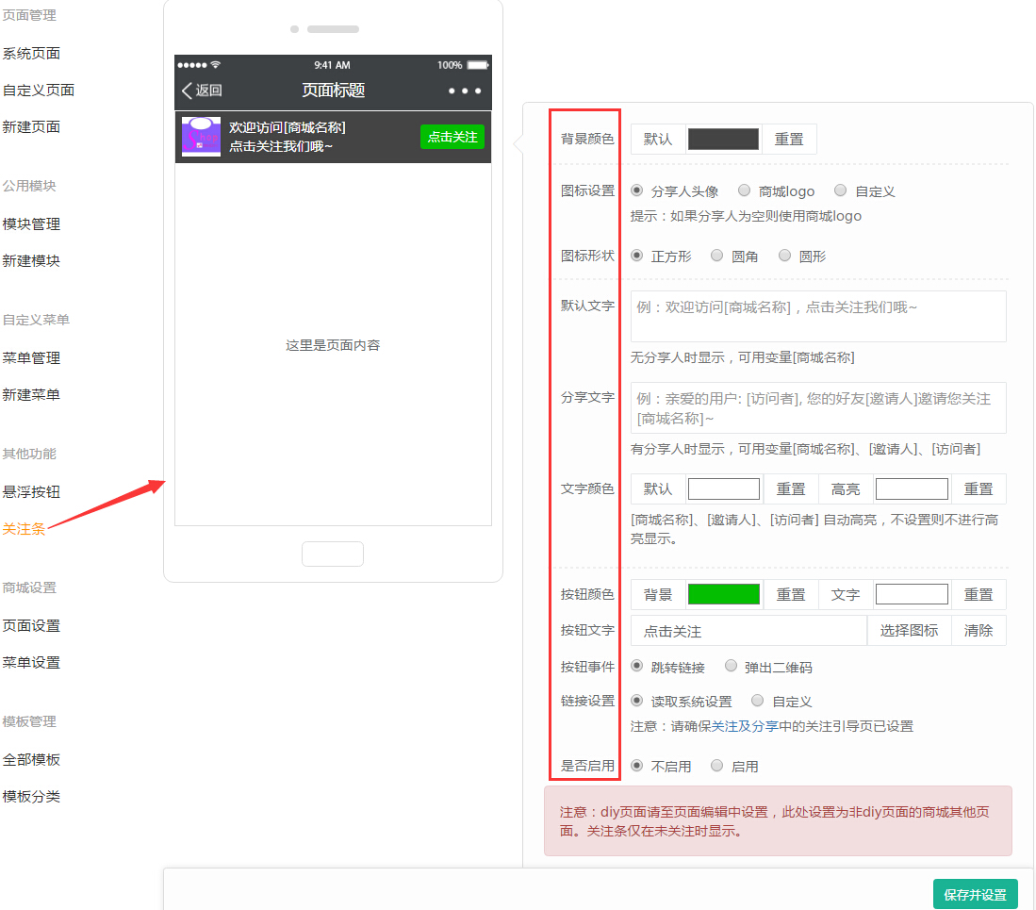Click the three-dot menu in phone header
The image size is (1036, 910).
pyautogui.click(x=465, y=91)
